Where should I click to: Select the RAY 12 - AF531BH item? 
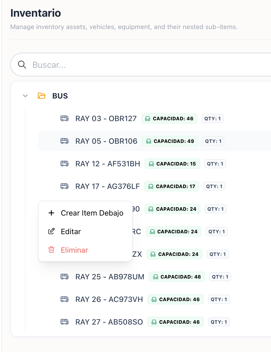(x=108, y=164)
